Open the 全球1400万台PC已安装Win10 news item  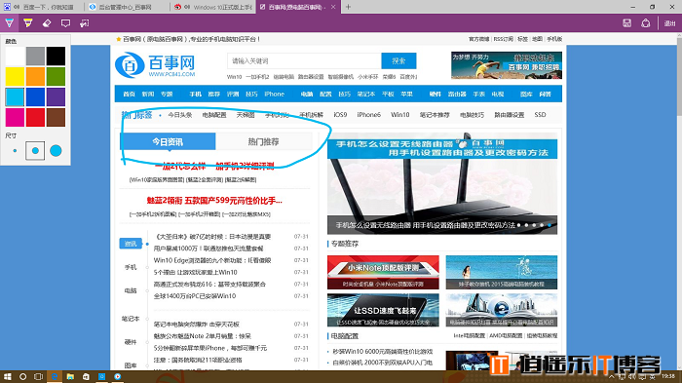point(195,296)
